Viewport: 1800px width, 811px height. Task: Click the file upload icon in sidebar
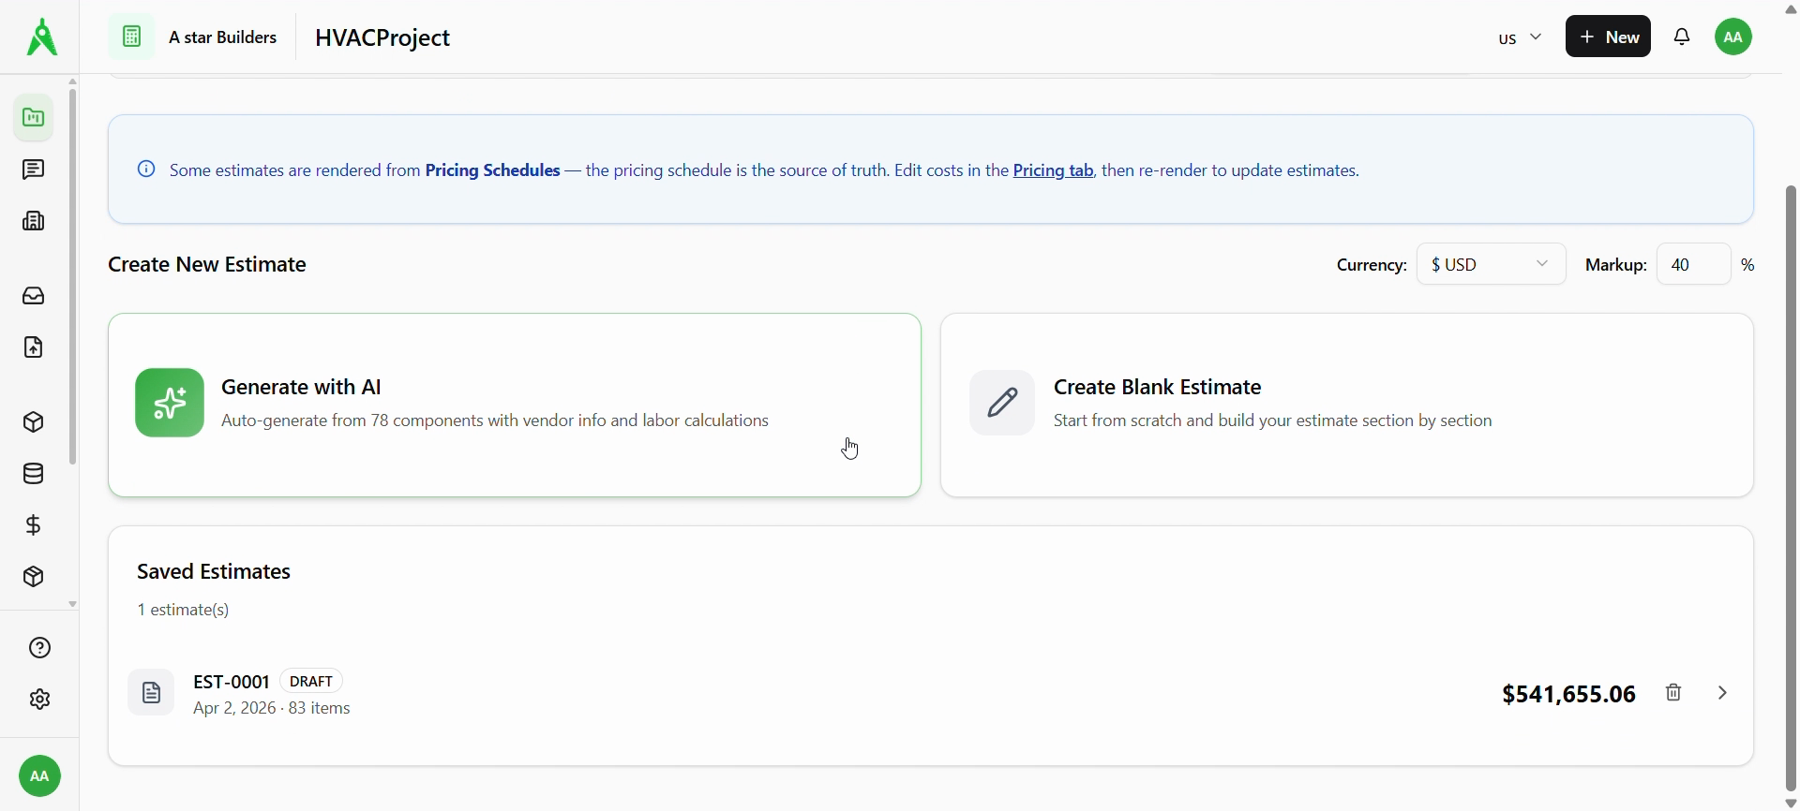34,348
